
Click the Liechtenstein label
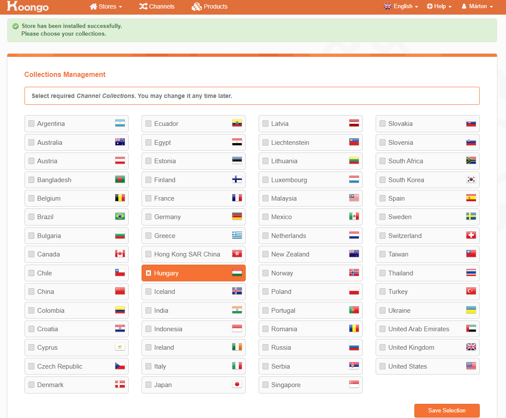point(290,143)
